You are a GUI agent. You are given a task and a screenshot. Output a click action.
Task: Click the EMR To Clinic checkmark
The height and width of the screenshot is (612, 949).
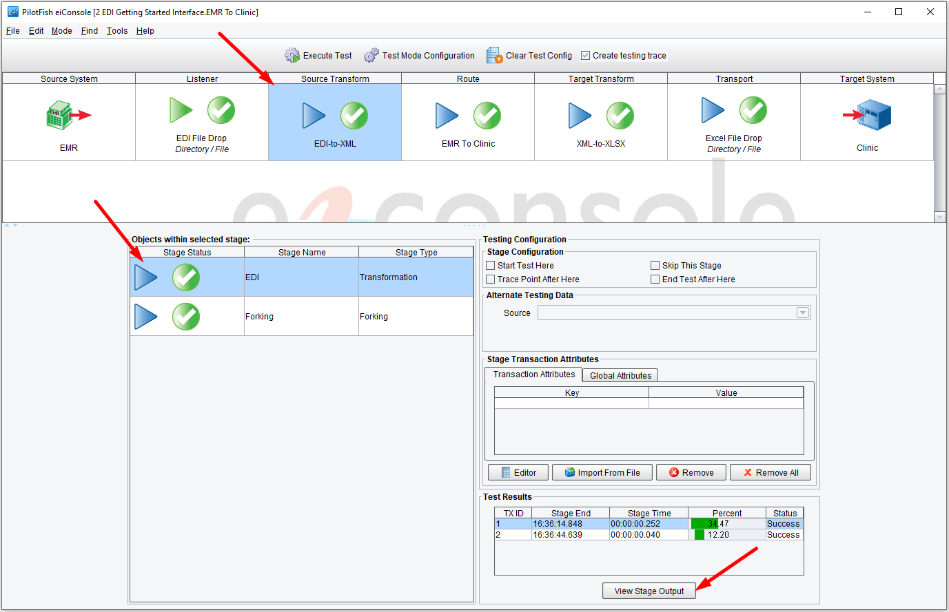[487, 116]
